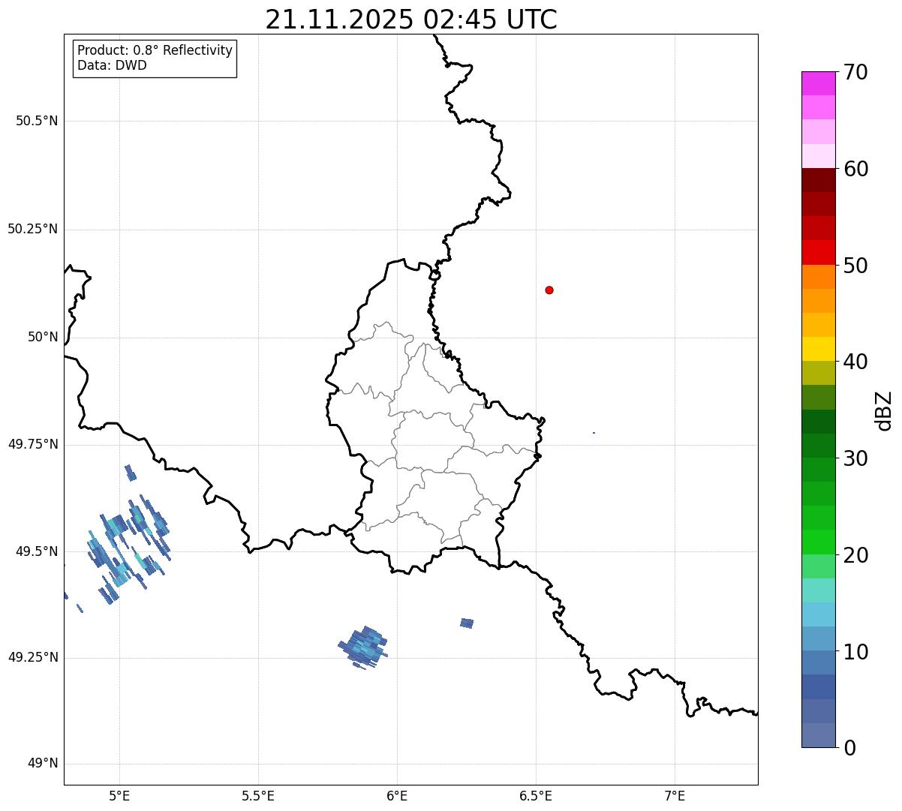Image resolution: width=902 pixels, height=811 pixels.
Task: Click the 50.25°N latitude label
Action: 33,229
